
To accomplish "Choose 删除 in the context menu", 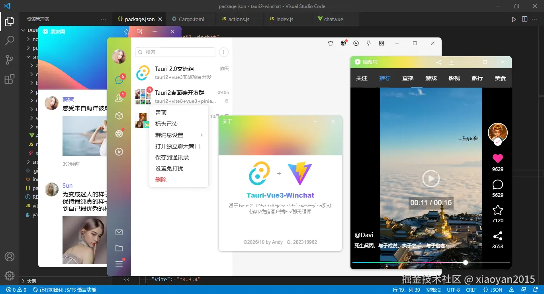I will click(179, 180).
